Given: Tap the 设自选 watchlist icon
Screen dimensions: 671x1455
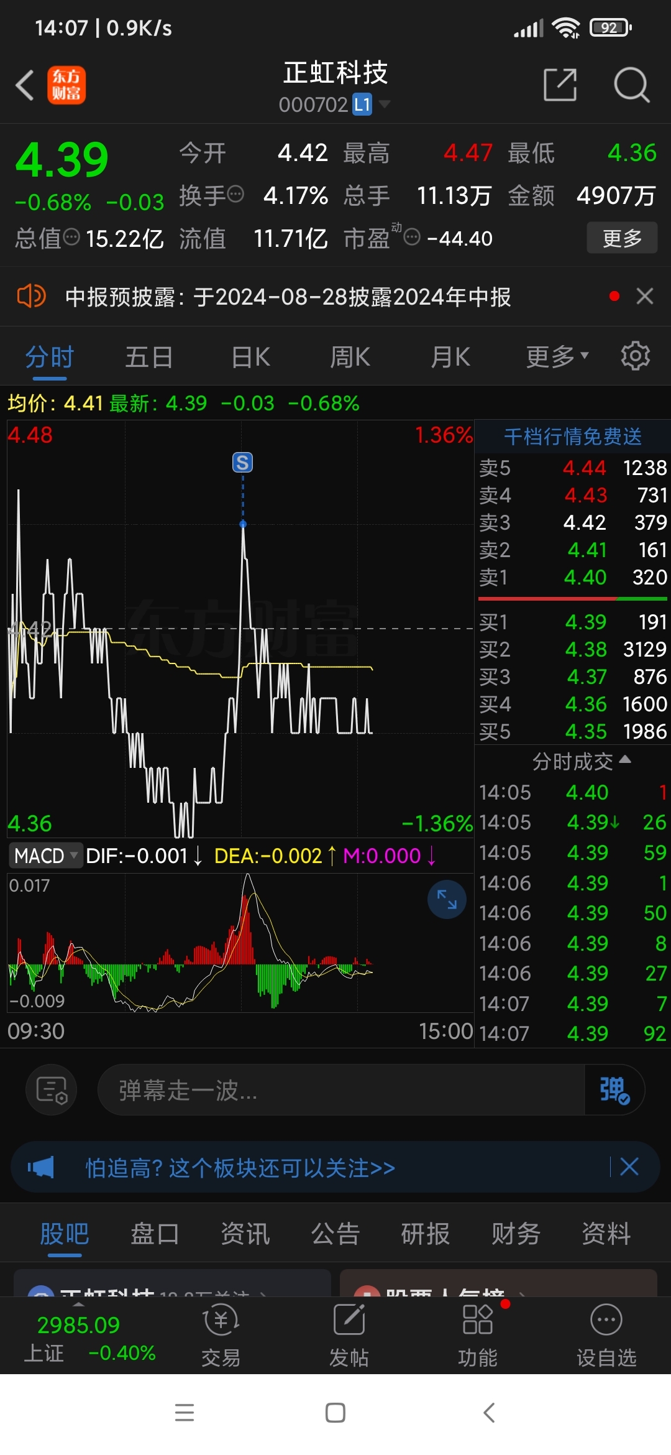Looking at the screenshot, I should [606, 1336].
